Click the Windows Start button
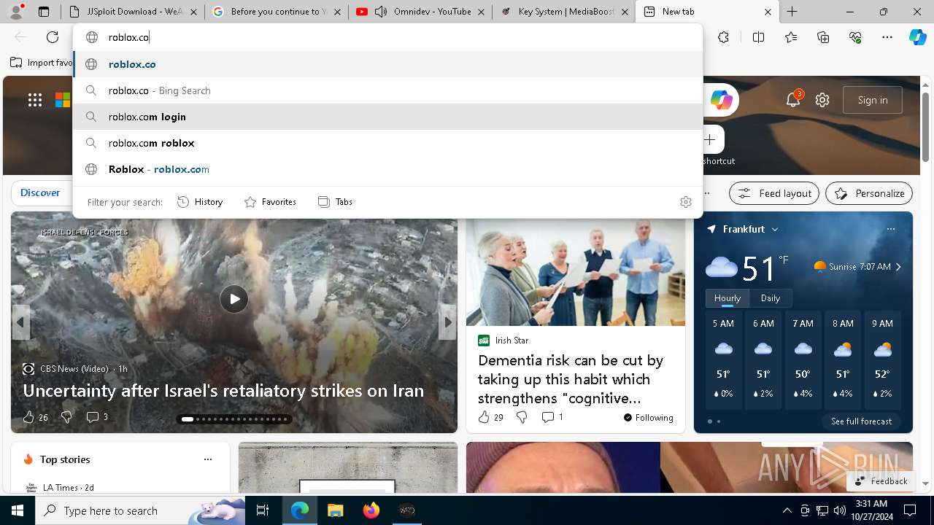 tap(18, 510)
